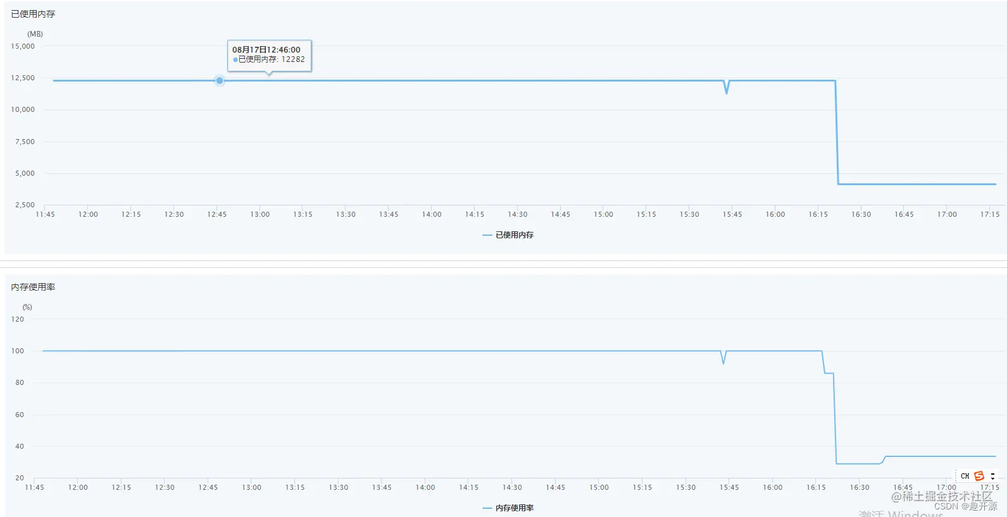Screen dimensions: 1007x517
Task: Click 12:00 on the memory usage rate axis
Action: pyautogui.click(x=78, y=487)
